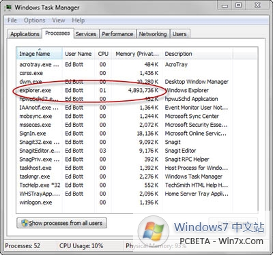Select the csrss.exe process
This screenshot has width=273, height=255.
[x=136, y=73]
